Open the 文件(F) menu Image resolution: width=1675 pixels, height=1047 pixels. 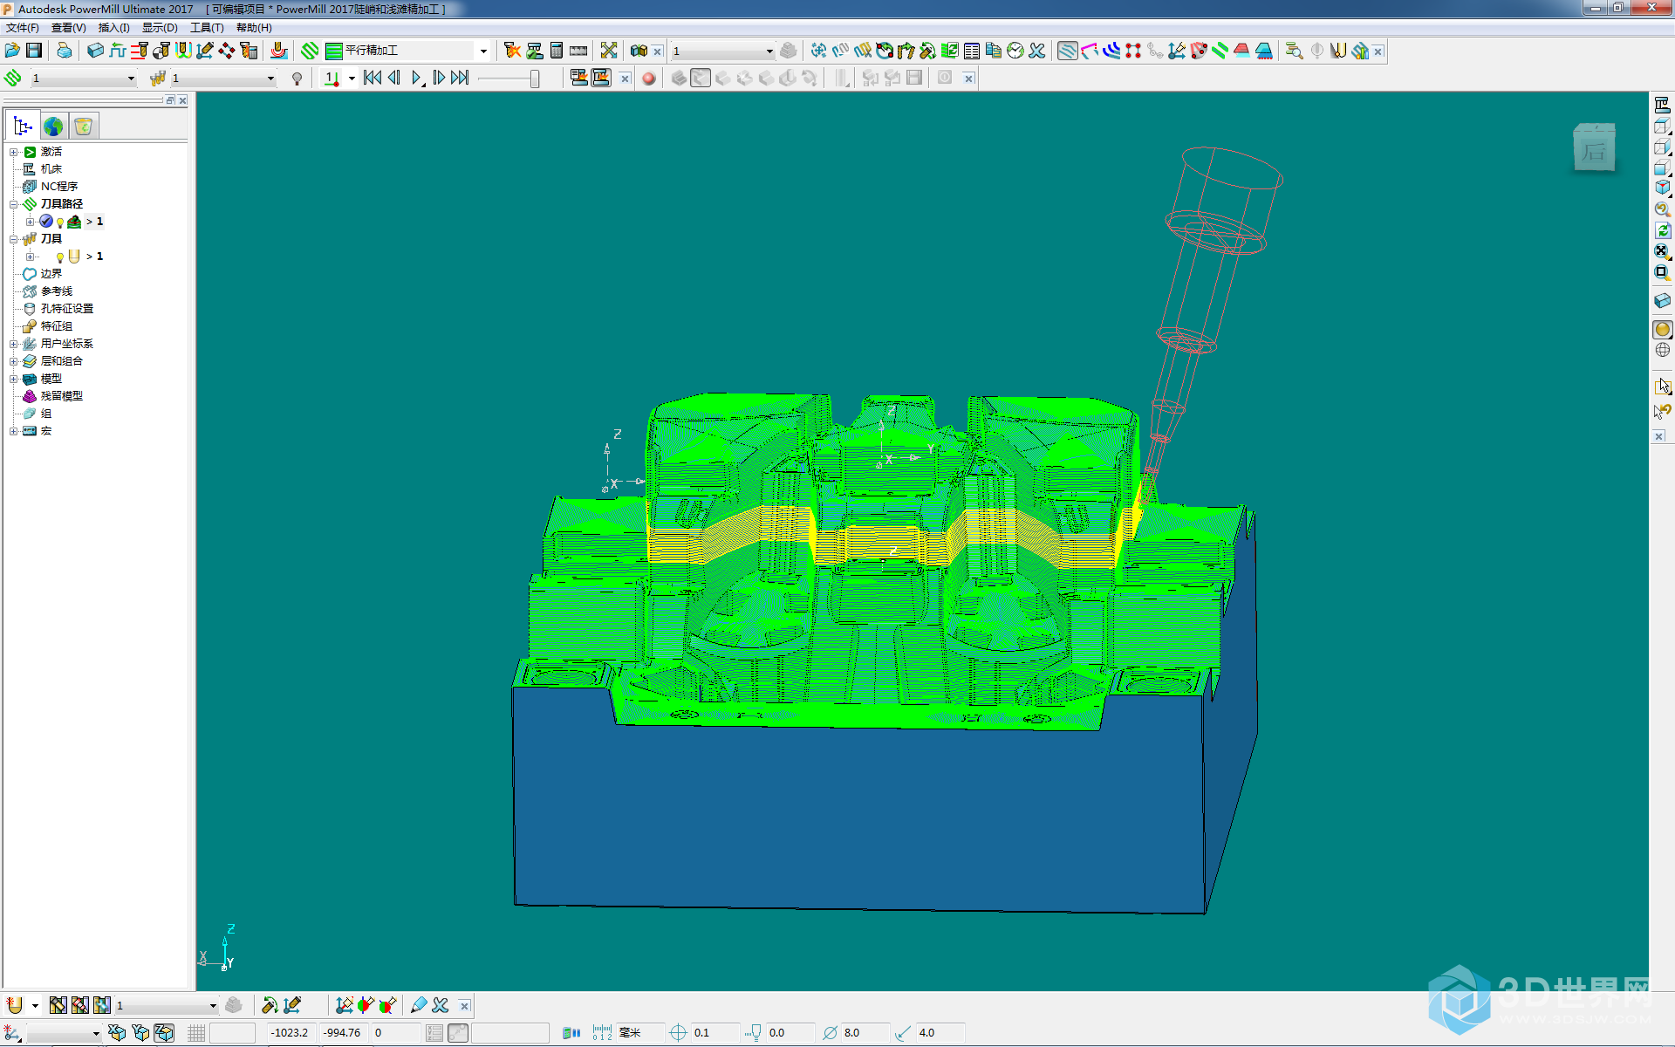pos(22,28)
